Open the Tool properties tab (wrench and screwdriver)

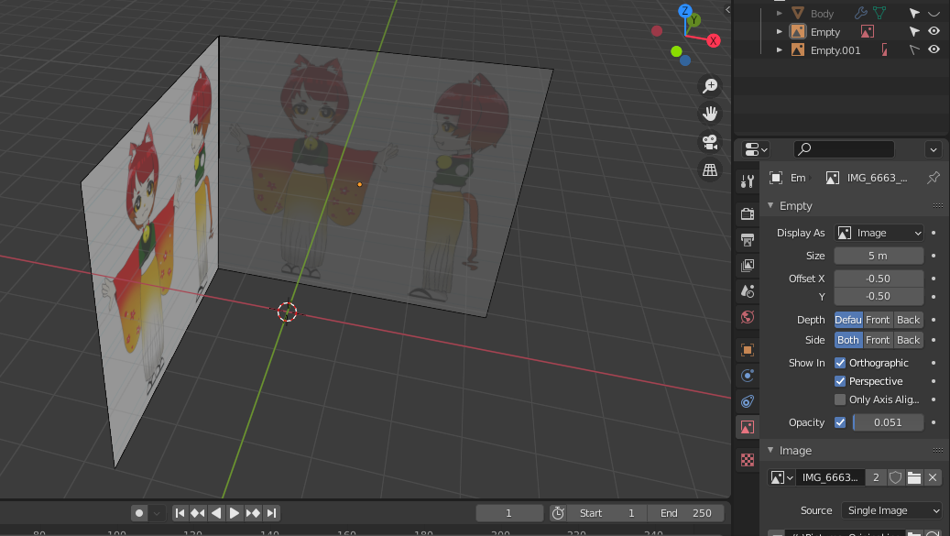[747, 180]
